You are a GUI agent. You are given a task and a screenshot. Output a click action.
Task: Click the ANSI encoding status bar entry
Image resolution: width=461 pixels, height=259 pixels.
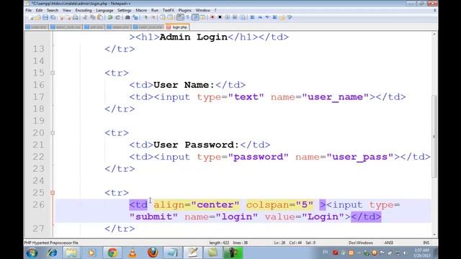click(389, 243)
